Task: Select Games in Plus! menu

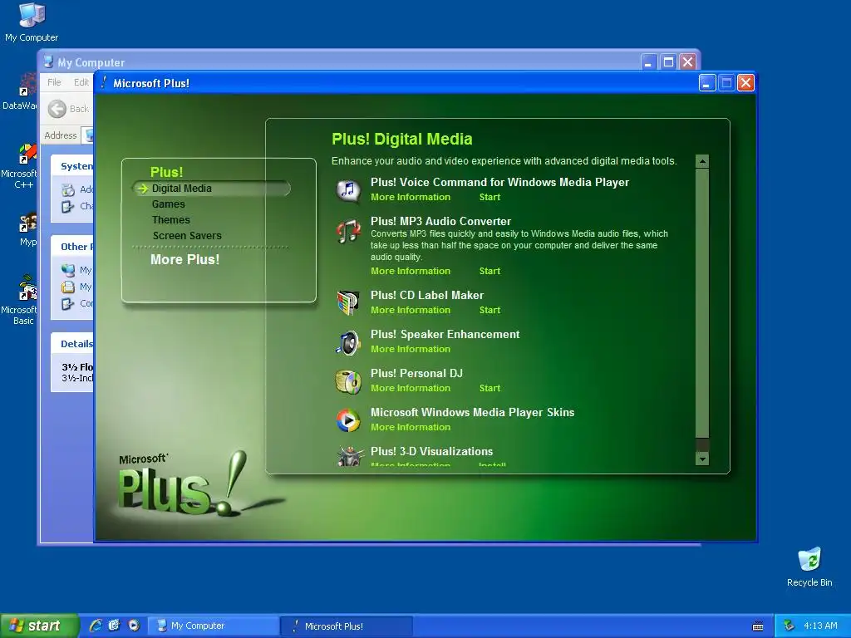Action: click(x=168, y=204)
